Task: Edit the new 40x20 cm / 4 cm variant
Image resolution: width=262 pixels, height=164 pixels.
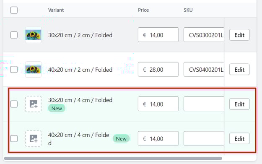Action: point(239,138)
